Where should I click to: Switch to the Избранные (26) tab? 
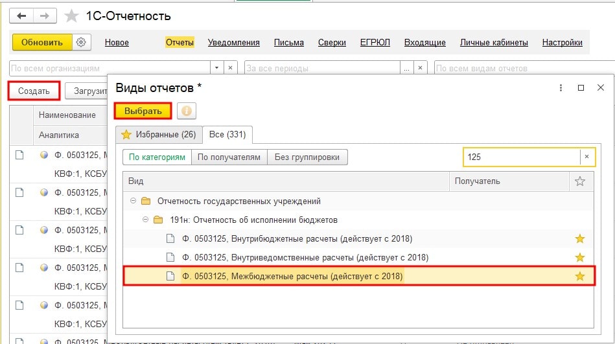[159, 135]
